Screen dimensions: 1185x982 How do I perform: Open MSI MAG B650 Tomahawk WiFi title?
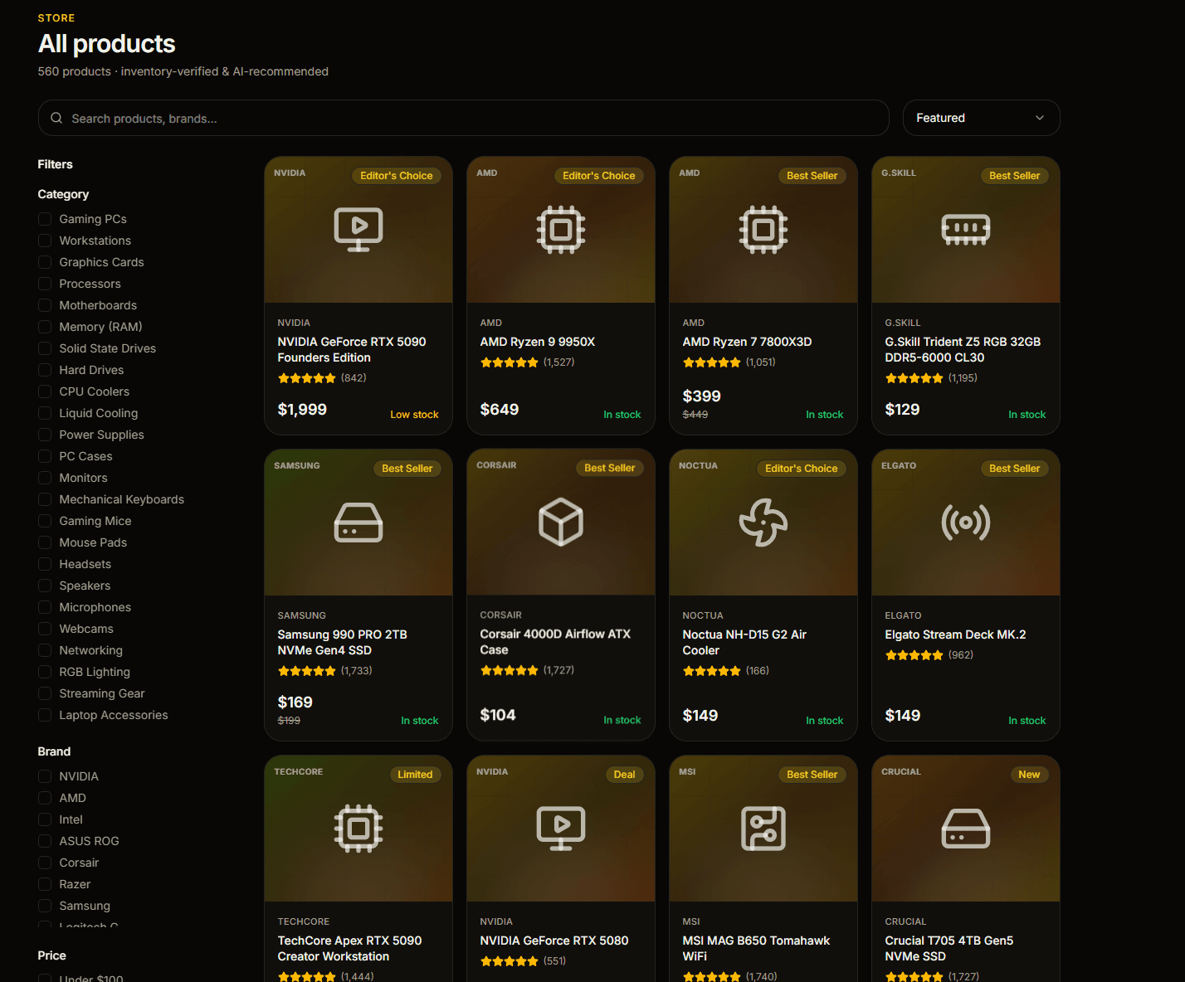click(756, 949)
